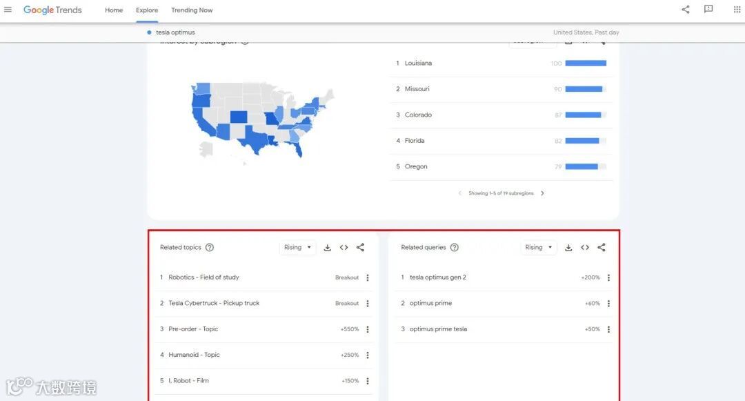
Task: Open optimus prime tesla query
Action: 438,329
